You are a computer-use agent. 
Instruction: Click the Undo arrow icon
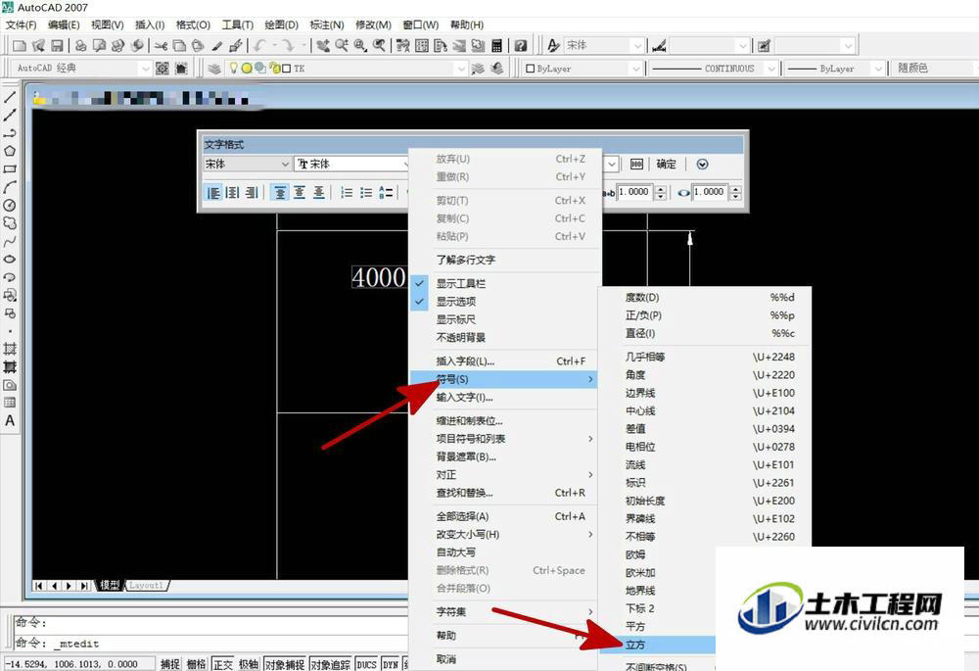point(260,46)
